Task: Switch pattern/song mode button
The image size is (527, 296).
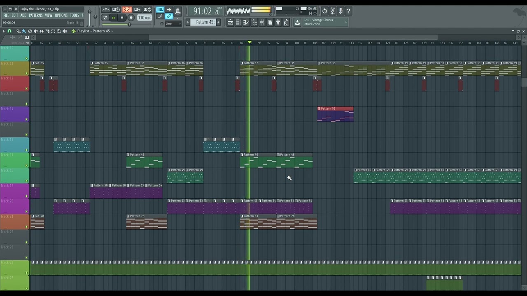Action: [105, 18]
